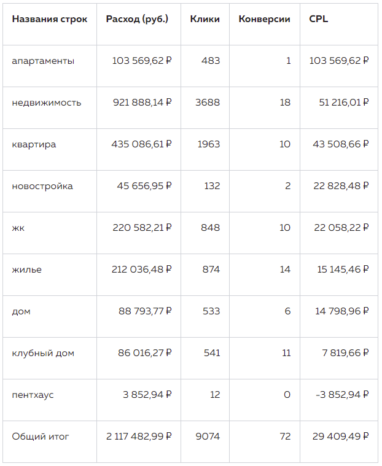Select the "Конверсии" column header
Screen dimensions: 382x466
[265, 19]
